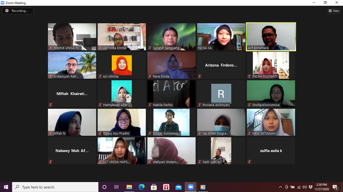343x192 pixels.
Task: Select Arif Bimantara's highlighted video tile
Action: click(x=271, y=36)
